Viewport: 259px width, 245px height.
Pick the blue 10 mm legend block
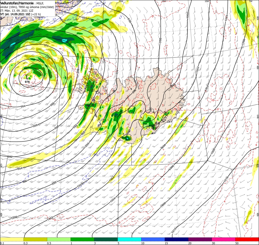tap(153, 239)
